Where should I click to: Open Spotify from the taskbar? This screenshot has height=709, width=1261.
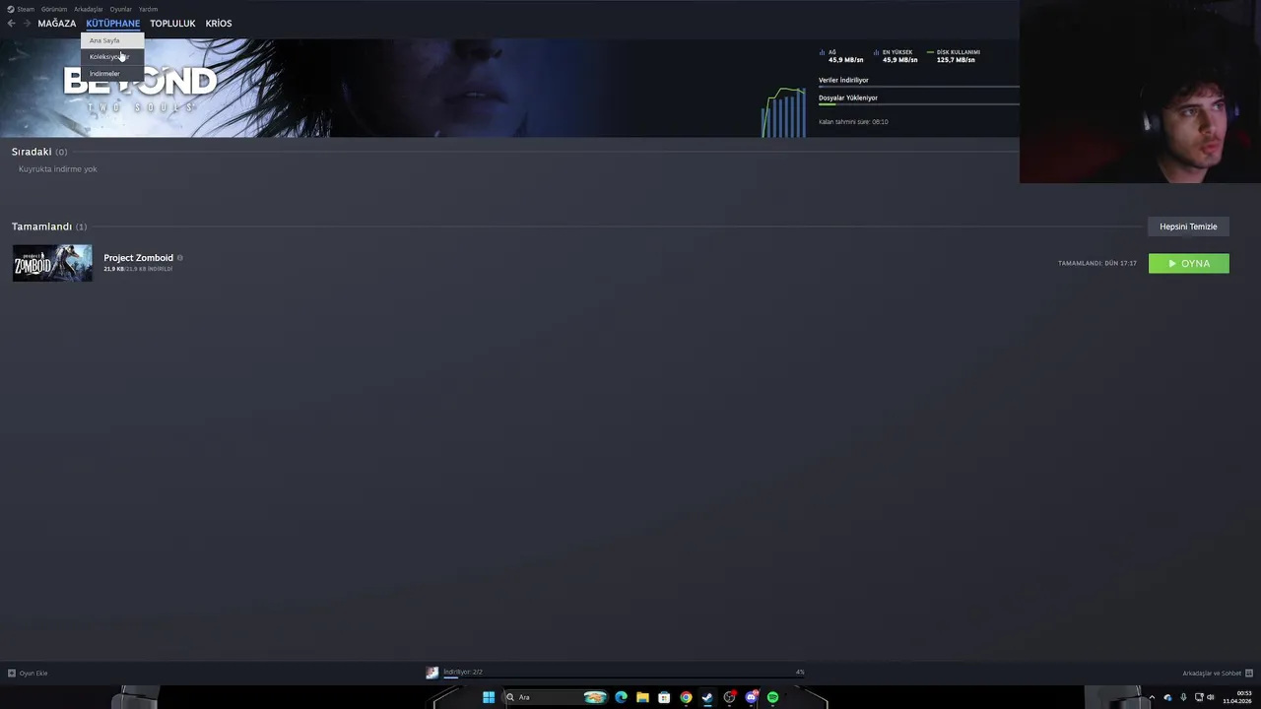pos(773,697)
